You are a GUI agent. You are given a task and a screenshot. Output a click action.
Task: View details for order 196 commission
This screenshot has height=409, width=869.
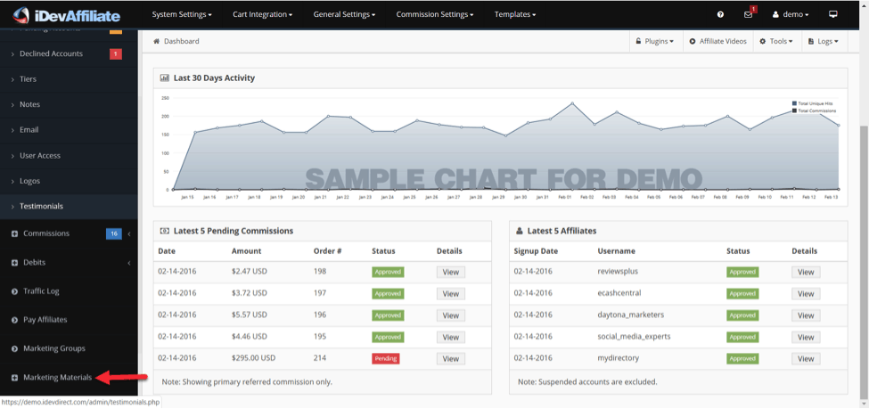451,315
